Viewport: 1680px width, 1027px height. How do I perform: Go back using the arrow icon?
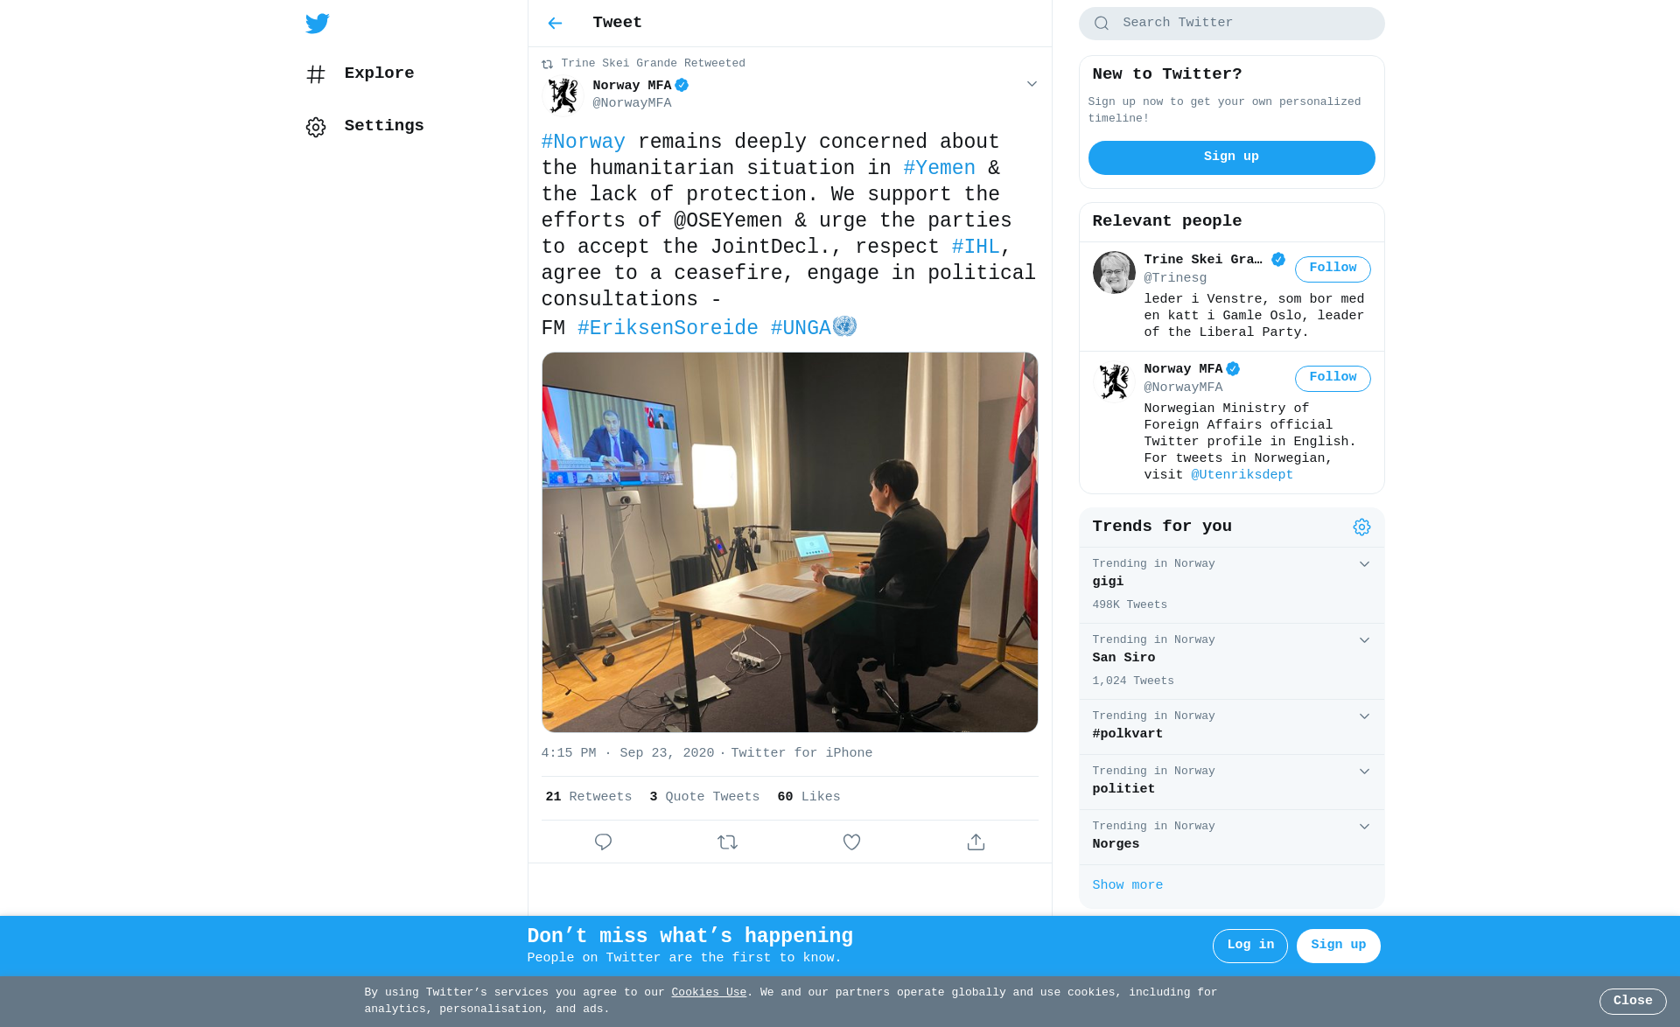555,24
